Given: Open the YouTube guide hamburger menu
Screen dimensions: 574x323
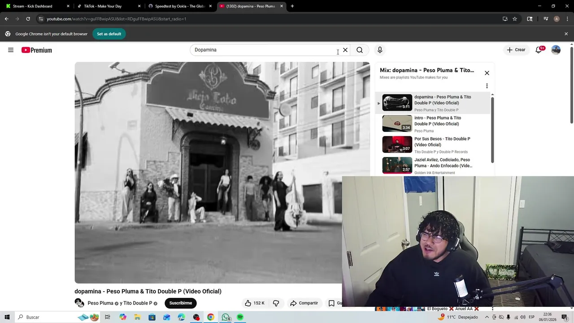Looking at the screenshot, I should tap(11, 50).
